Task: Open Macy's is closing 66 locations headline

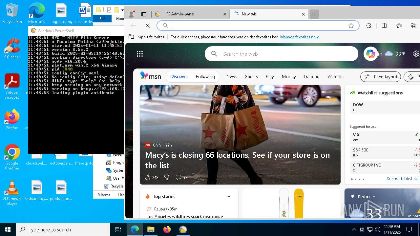Action: tap(237, 160)
